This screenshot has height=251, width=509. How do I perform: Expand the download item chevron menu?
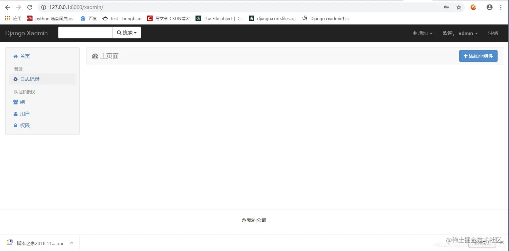72,243
